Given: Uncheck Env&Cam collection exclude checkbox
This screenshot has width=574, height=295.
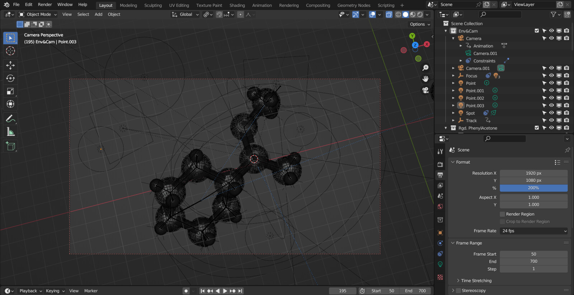Looking at the screenshot, I should point(537,31).
